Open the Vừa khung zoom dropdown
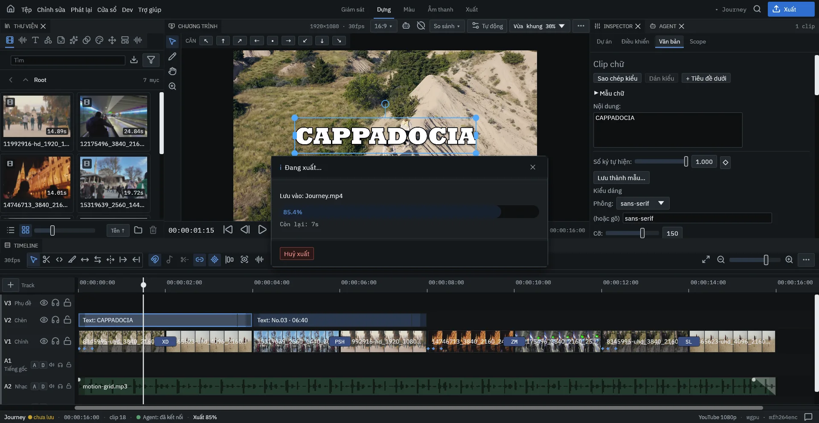Screen dimensions: 819x423 click(x=539, y=26)
